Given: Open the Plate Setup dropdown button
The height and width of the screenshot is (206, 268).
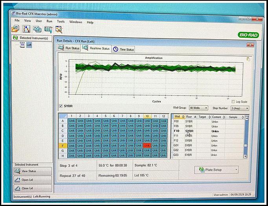Looking at the screenshot, I should point(217,170).
